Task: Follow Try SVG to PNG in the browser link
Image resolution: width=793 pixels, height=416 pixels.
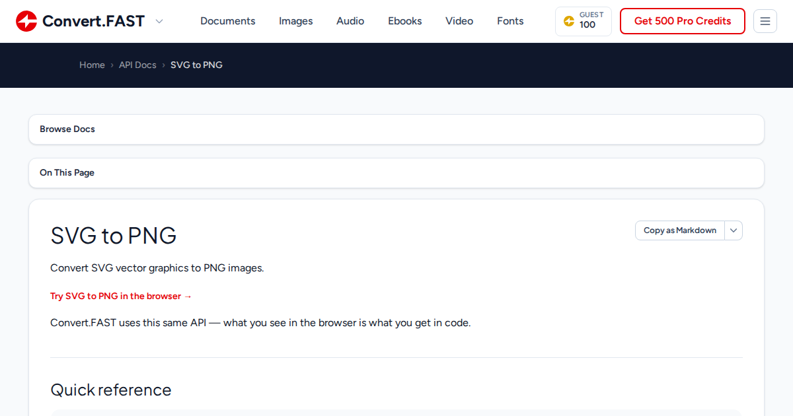Action: 121,296
